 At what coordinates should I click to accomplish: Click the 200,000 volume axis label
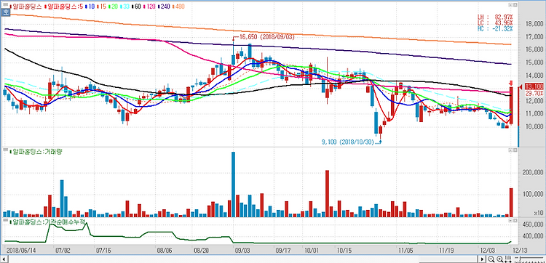tap(532, 173)
